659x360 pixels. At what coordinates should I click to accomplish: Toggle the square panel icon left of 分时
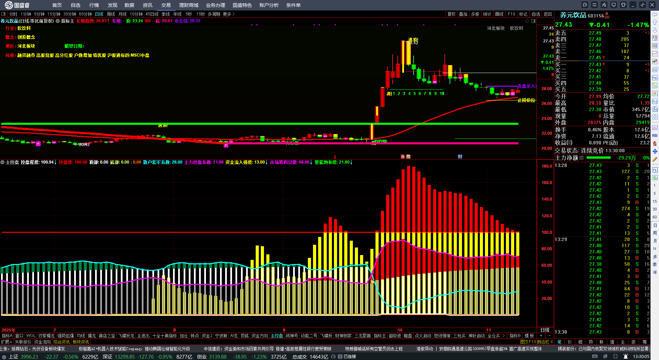coord(3,14)
